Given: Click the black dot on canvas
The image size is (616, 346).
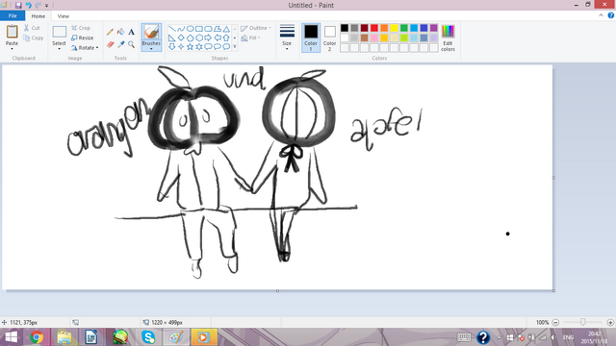Looking at the screenshot, I should 507,234.
